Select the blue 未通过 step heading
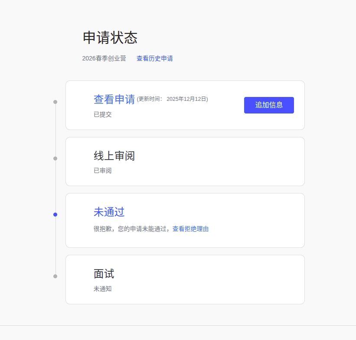356x340 pixels. (x=109, y=212)
